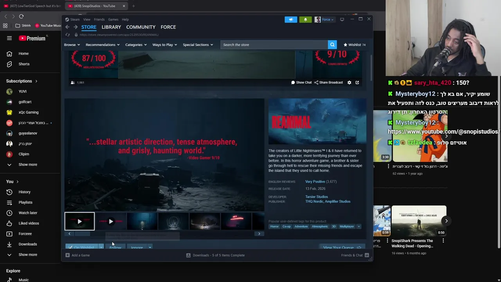
Task: Open the Friends menu
Action: click(99, 20)
